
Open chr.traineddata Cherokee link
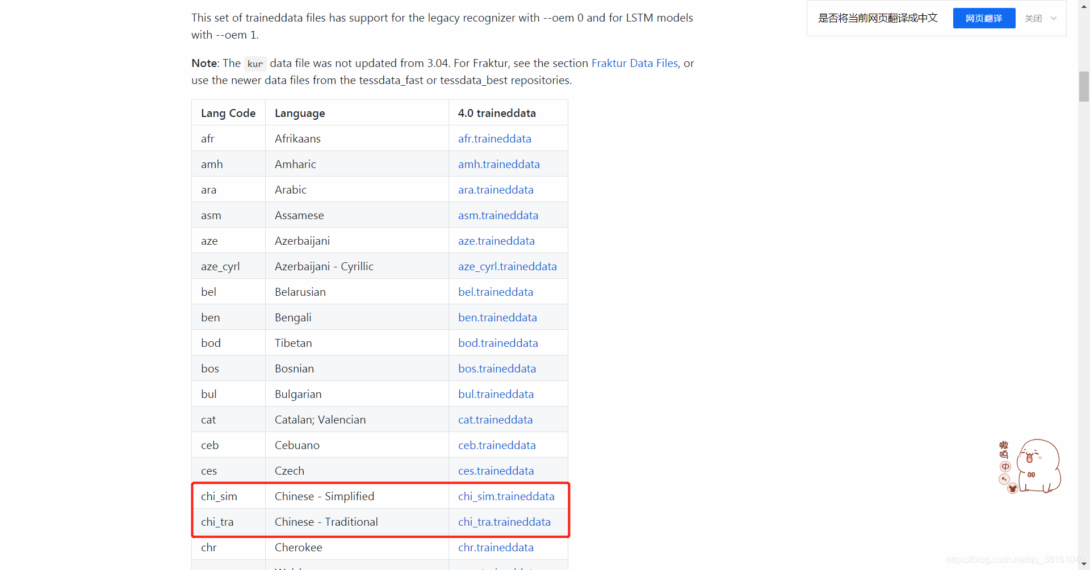[x=496, y=547]
